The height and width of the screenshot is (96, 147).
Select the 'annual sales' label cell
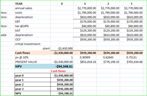(x=33, y=8)
